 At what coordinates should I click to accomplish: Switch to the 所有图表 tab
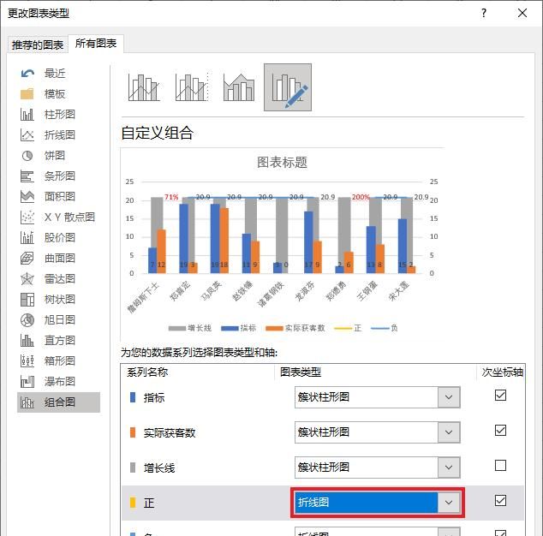96,44
